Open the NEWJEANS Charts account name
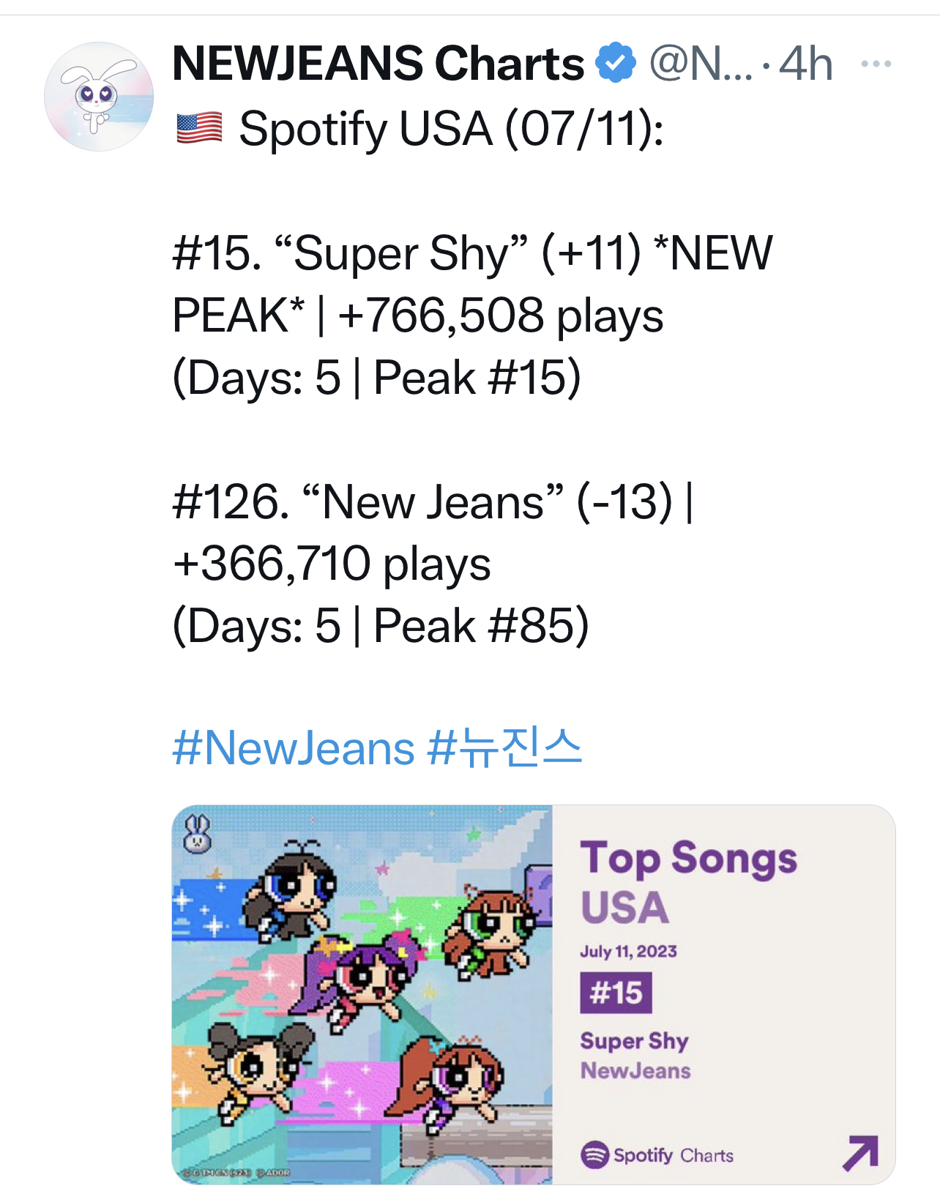The height and width of the screenshot is (1194, 940). point(378,64)
